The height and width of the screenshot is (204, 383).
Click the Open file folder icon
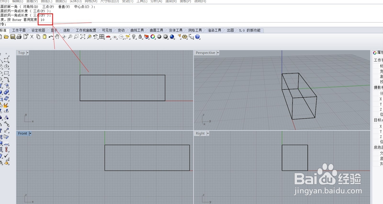pos(6,37)
